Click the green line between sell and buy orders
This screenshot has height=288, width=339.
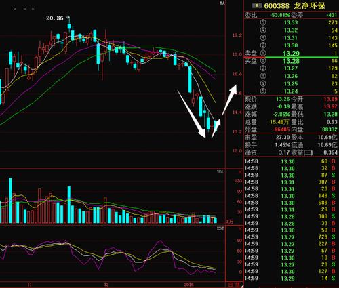click(292, 57)
